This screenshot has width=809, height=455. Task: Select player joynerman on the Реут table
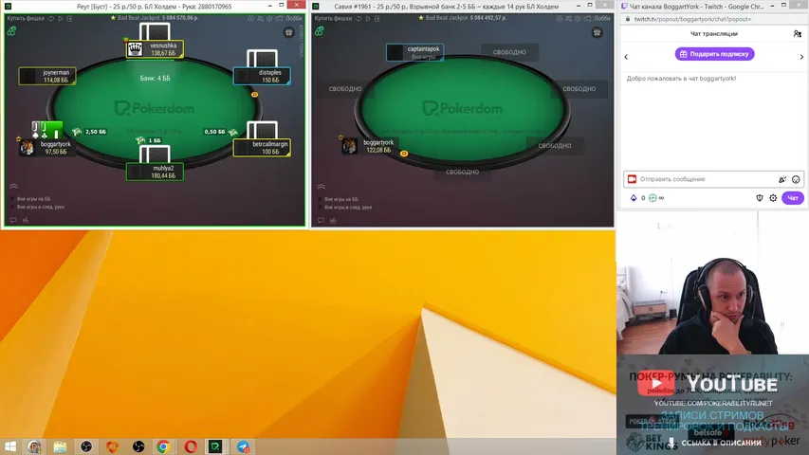click(47, 77)
